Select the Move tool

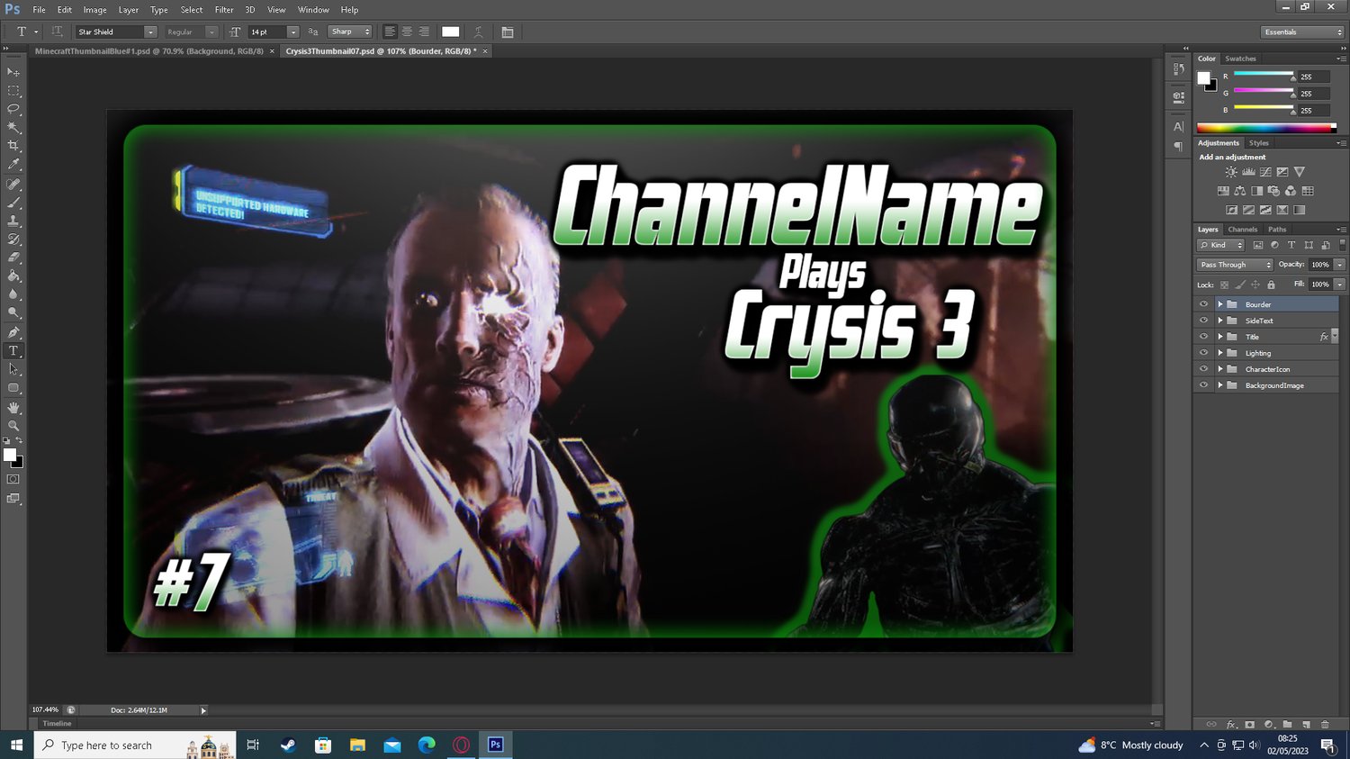click(13, 72)
